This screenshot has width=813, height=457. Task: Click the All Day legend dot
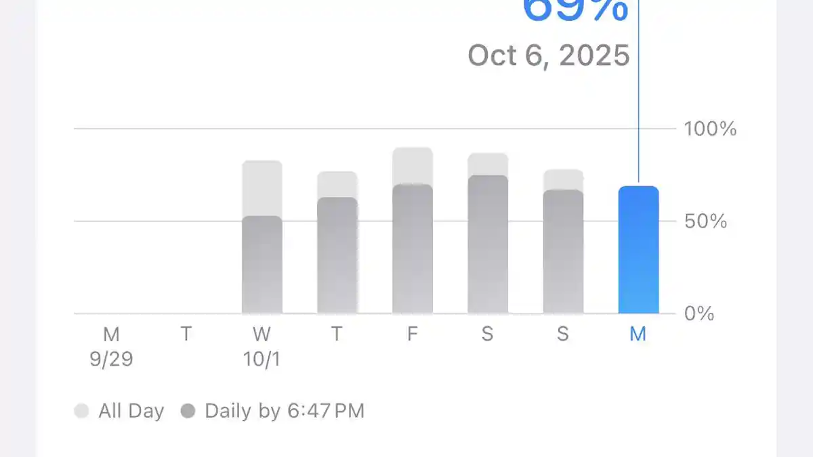point(81,411)
